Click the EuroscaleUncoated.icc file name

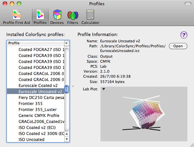[120, 51]
